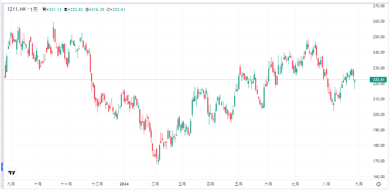The width and height of the screenshot is (390, 191).
Task: Click the 六月 time axis label
Action: [x=268, y=184]
